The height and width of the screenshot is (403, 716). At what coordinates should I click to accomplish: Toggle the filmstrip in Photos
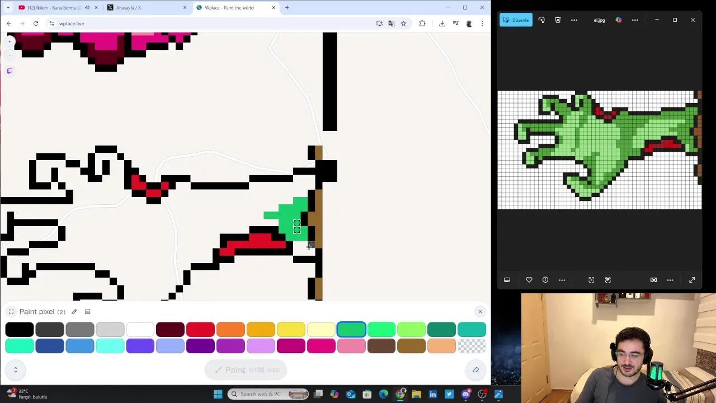click(x=507, y=280)
